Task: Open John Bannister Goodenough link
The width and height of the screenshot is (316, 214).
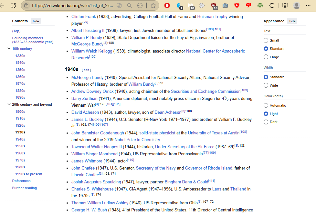Action: pyautogui.click(x=98, y=133)
